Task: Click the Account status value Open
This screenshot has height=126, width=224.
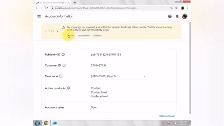Action: point(94,107)
